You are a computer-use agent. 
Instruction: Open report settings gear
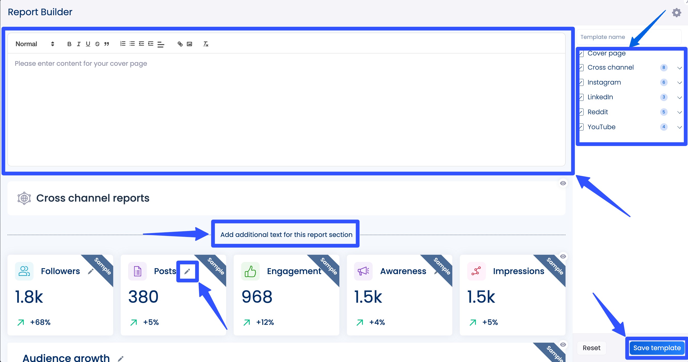click(x=676, y=13)
